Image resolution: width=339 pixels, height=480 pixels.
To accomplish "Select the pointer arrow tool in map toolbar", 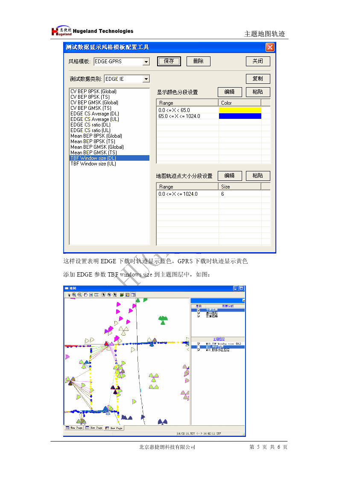I will click(69, 295).
